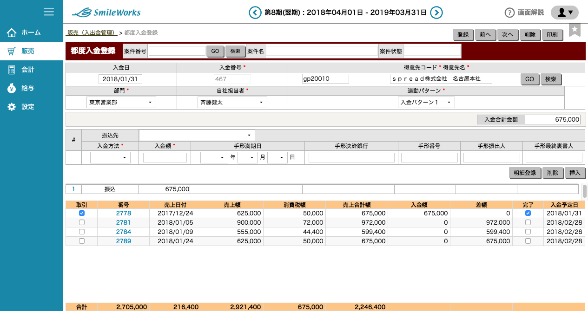Click the help question mark icon

(509, 13)
